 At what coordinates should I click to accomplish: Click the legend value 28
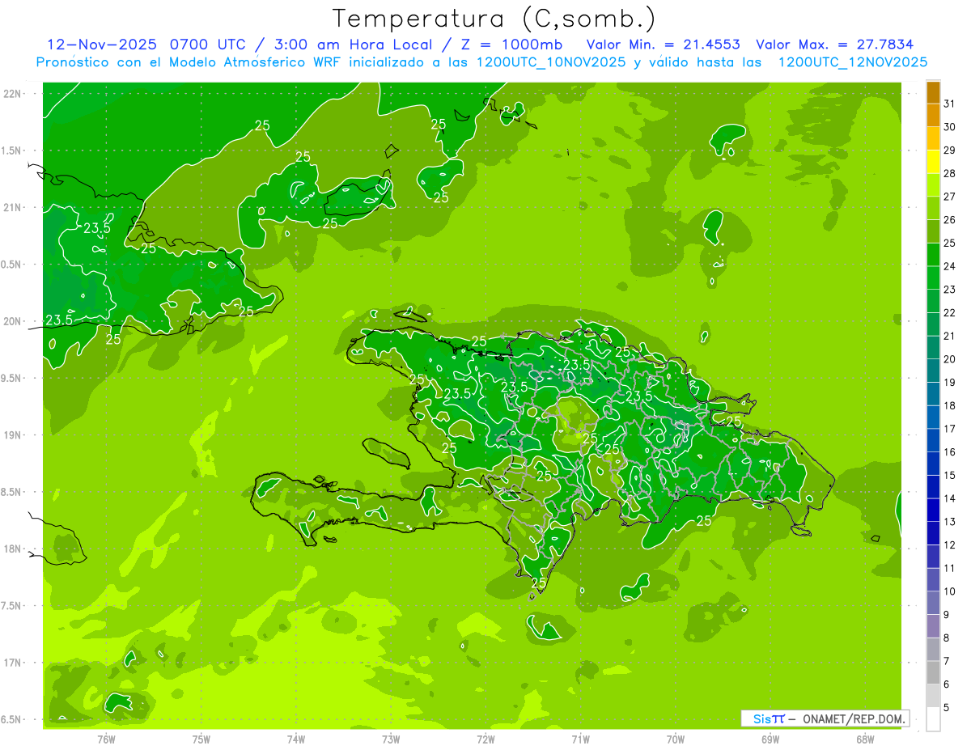pyautogui.click(x=950, y=173)
